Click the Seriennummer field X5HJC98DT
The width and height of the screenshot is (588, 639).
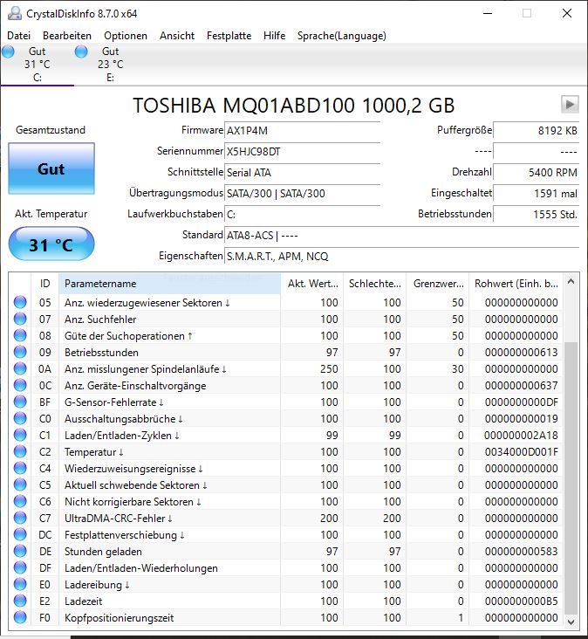click(x=302, y=152)
